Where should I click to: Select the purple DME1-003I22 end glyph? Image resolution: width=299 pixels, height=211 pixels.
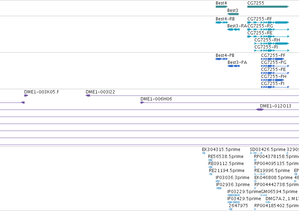88,95
